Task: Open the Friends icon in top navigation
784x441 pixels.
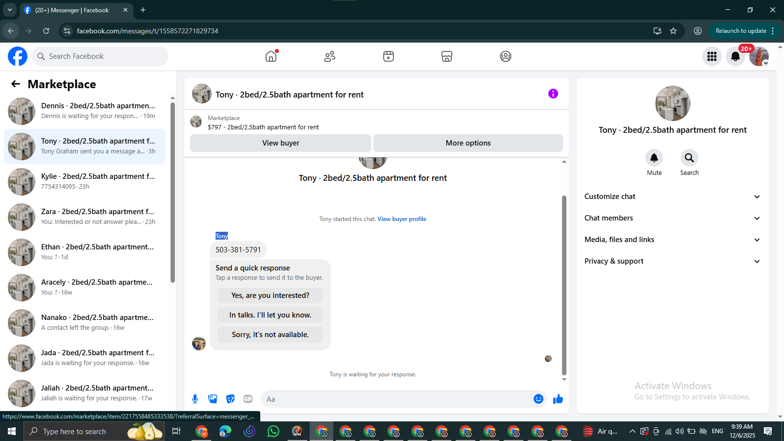Action: pos(330,56)
